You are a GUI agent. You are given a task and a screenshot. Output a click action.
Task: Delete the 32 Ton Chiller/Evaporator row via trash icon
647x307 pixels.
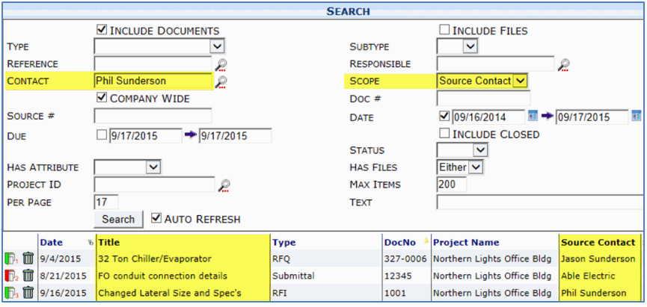pos(28,258)
